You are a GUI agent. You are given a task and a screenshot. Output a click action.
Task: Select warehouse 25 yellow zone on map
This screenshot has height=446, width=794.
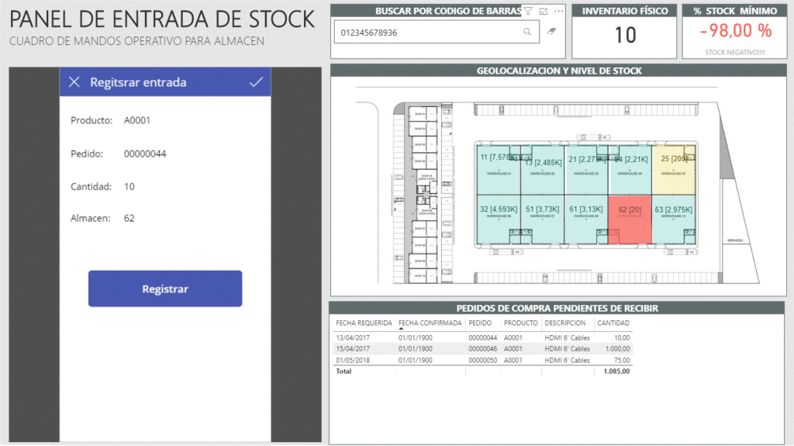pyautogui.click(x=674, y=170)
